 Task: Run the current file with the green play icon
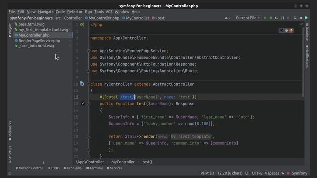coord(265,18)
